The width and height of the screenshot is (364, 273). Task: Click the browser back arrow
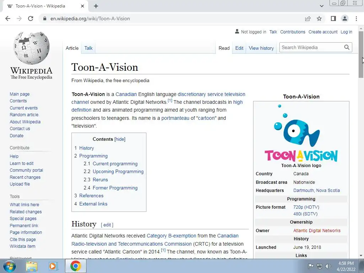tap(8, 18)
